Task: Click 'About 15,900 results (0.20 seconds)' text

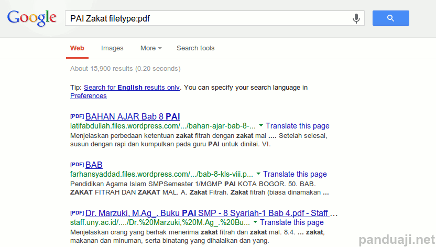Action: click(x=125, y=68)
